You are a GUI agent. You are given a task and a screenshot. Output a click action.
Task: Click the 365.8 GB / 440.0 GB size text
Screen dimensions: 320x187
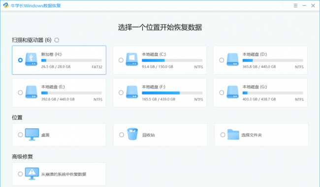pyautogui.click(x=259, y=67)
